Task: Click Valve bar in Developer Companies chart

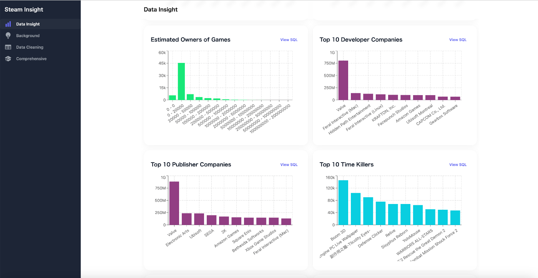Action: (343, 80)
